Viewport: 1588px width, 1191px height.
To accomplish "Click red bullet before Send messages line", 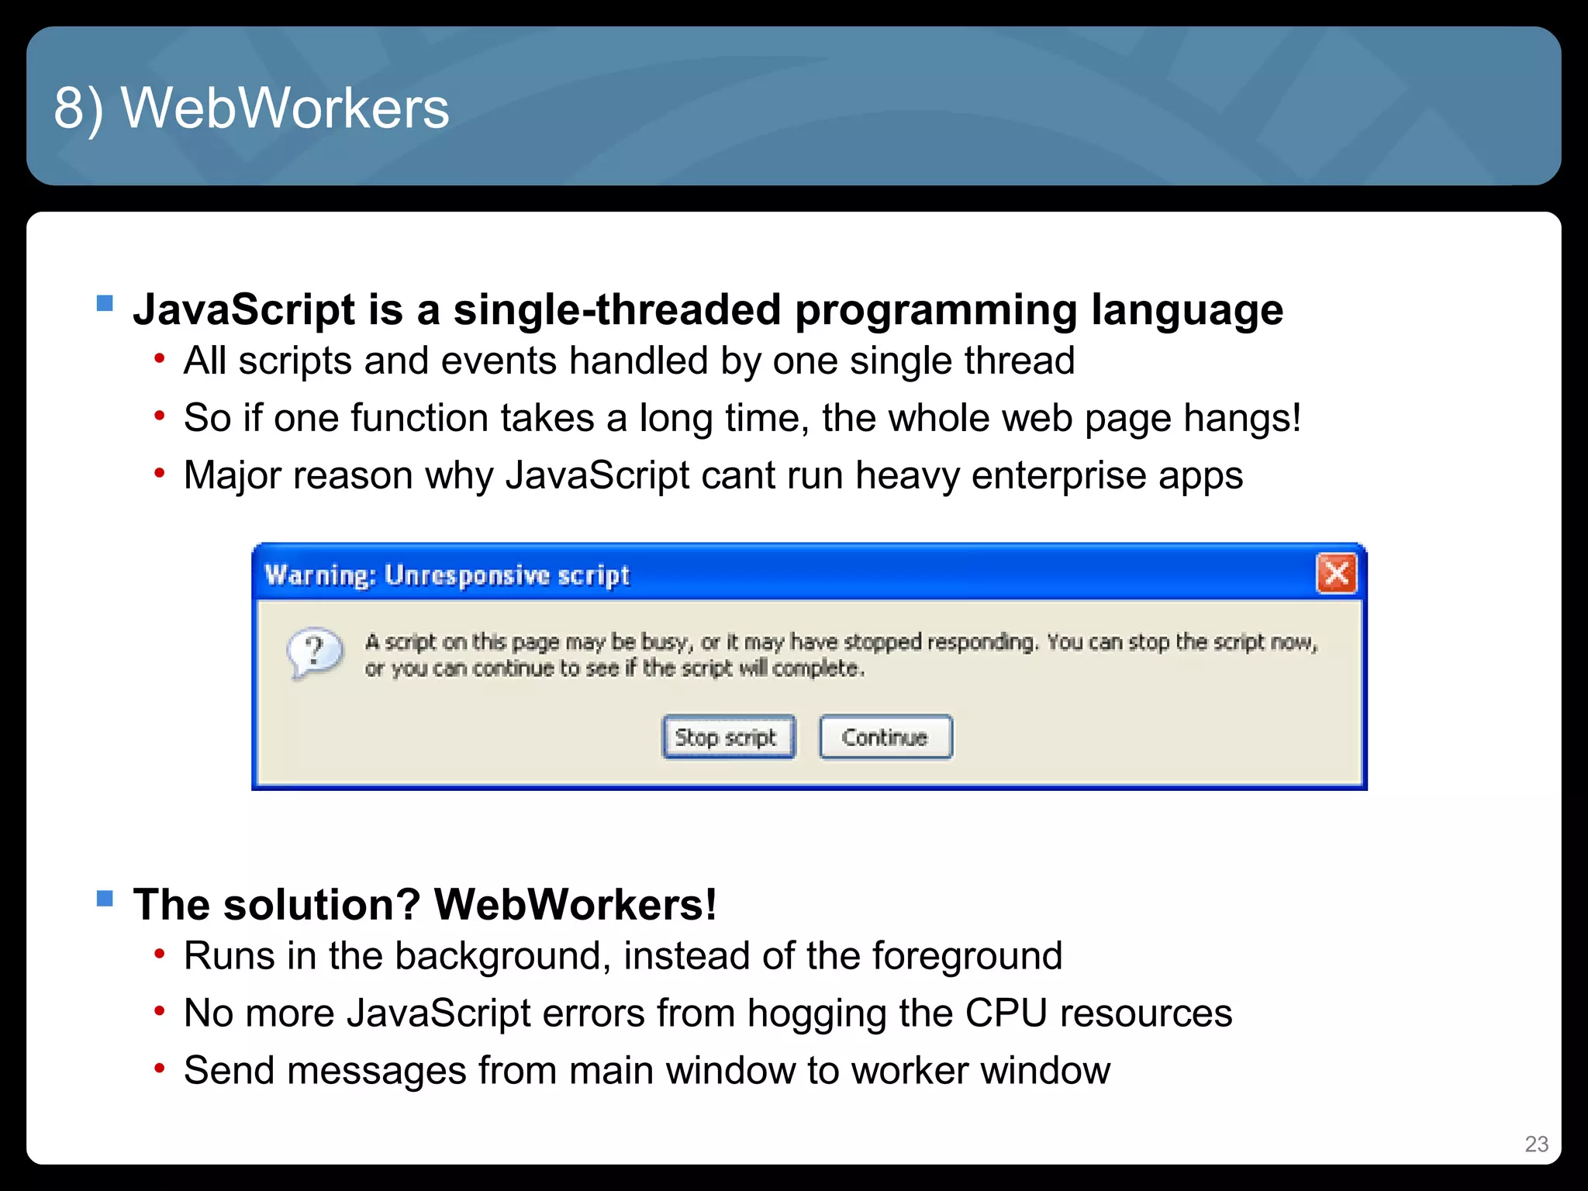I will [160, 1068].
